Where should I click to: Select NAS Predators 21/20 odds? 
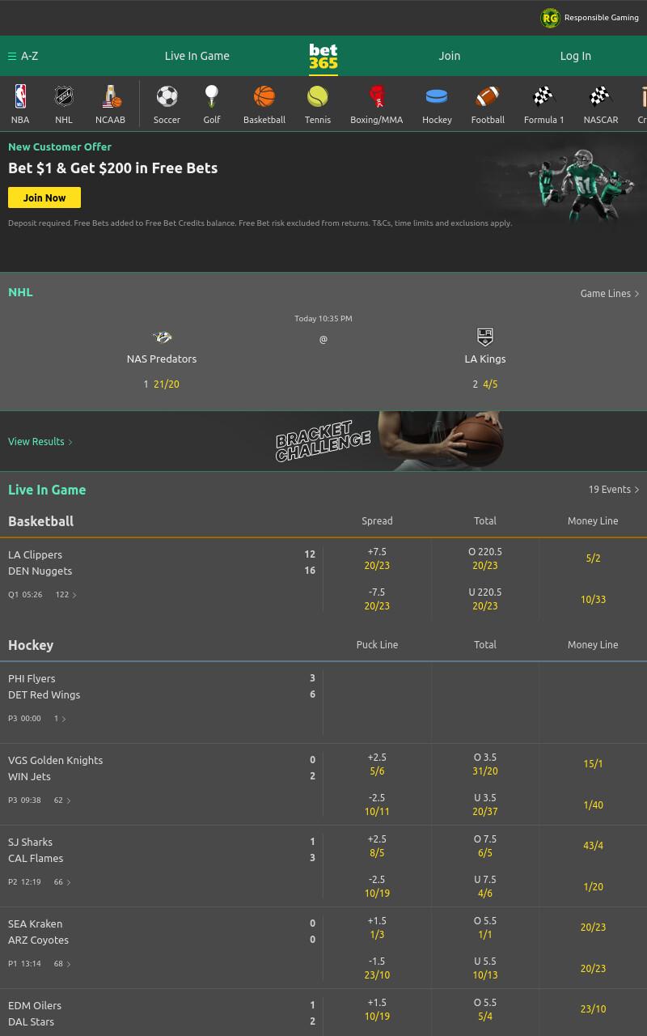[167, 384]
